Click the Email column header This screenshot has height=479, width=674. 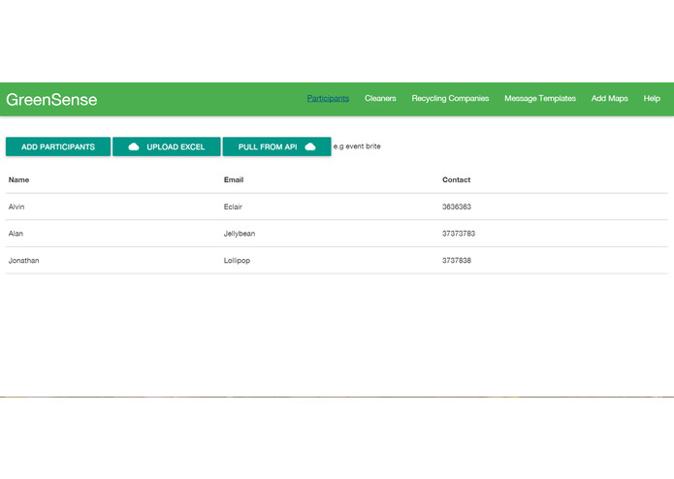click(x=234, y=180)
